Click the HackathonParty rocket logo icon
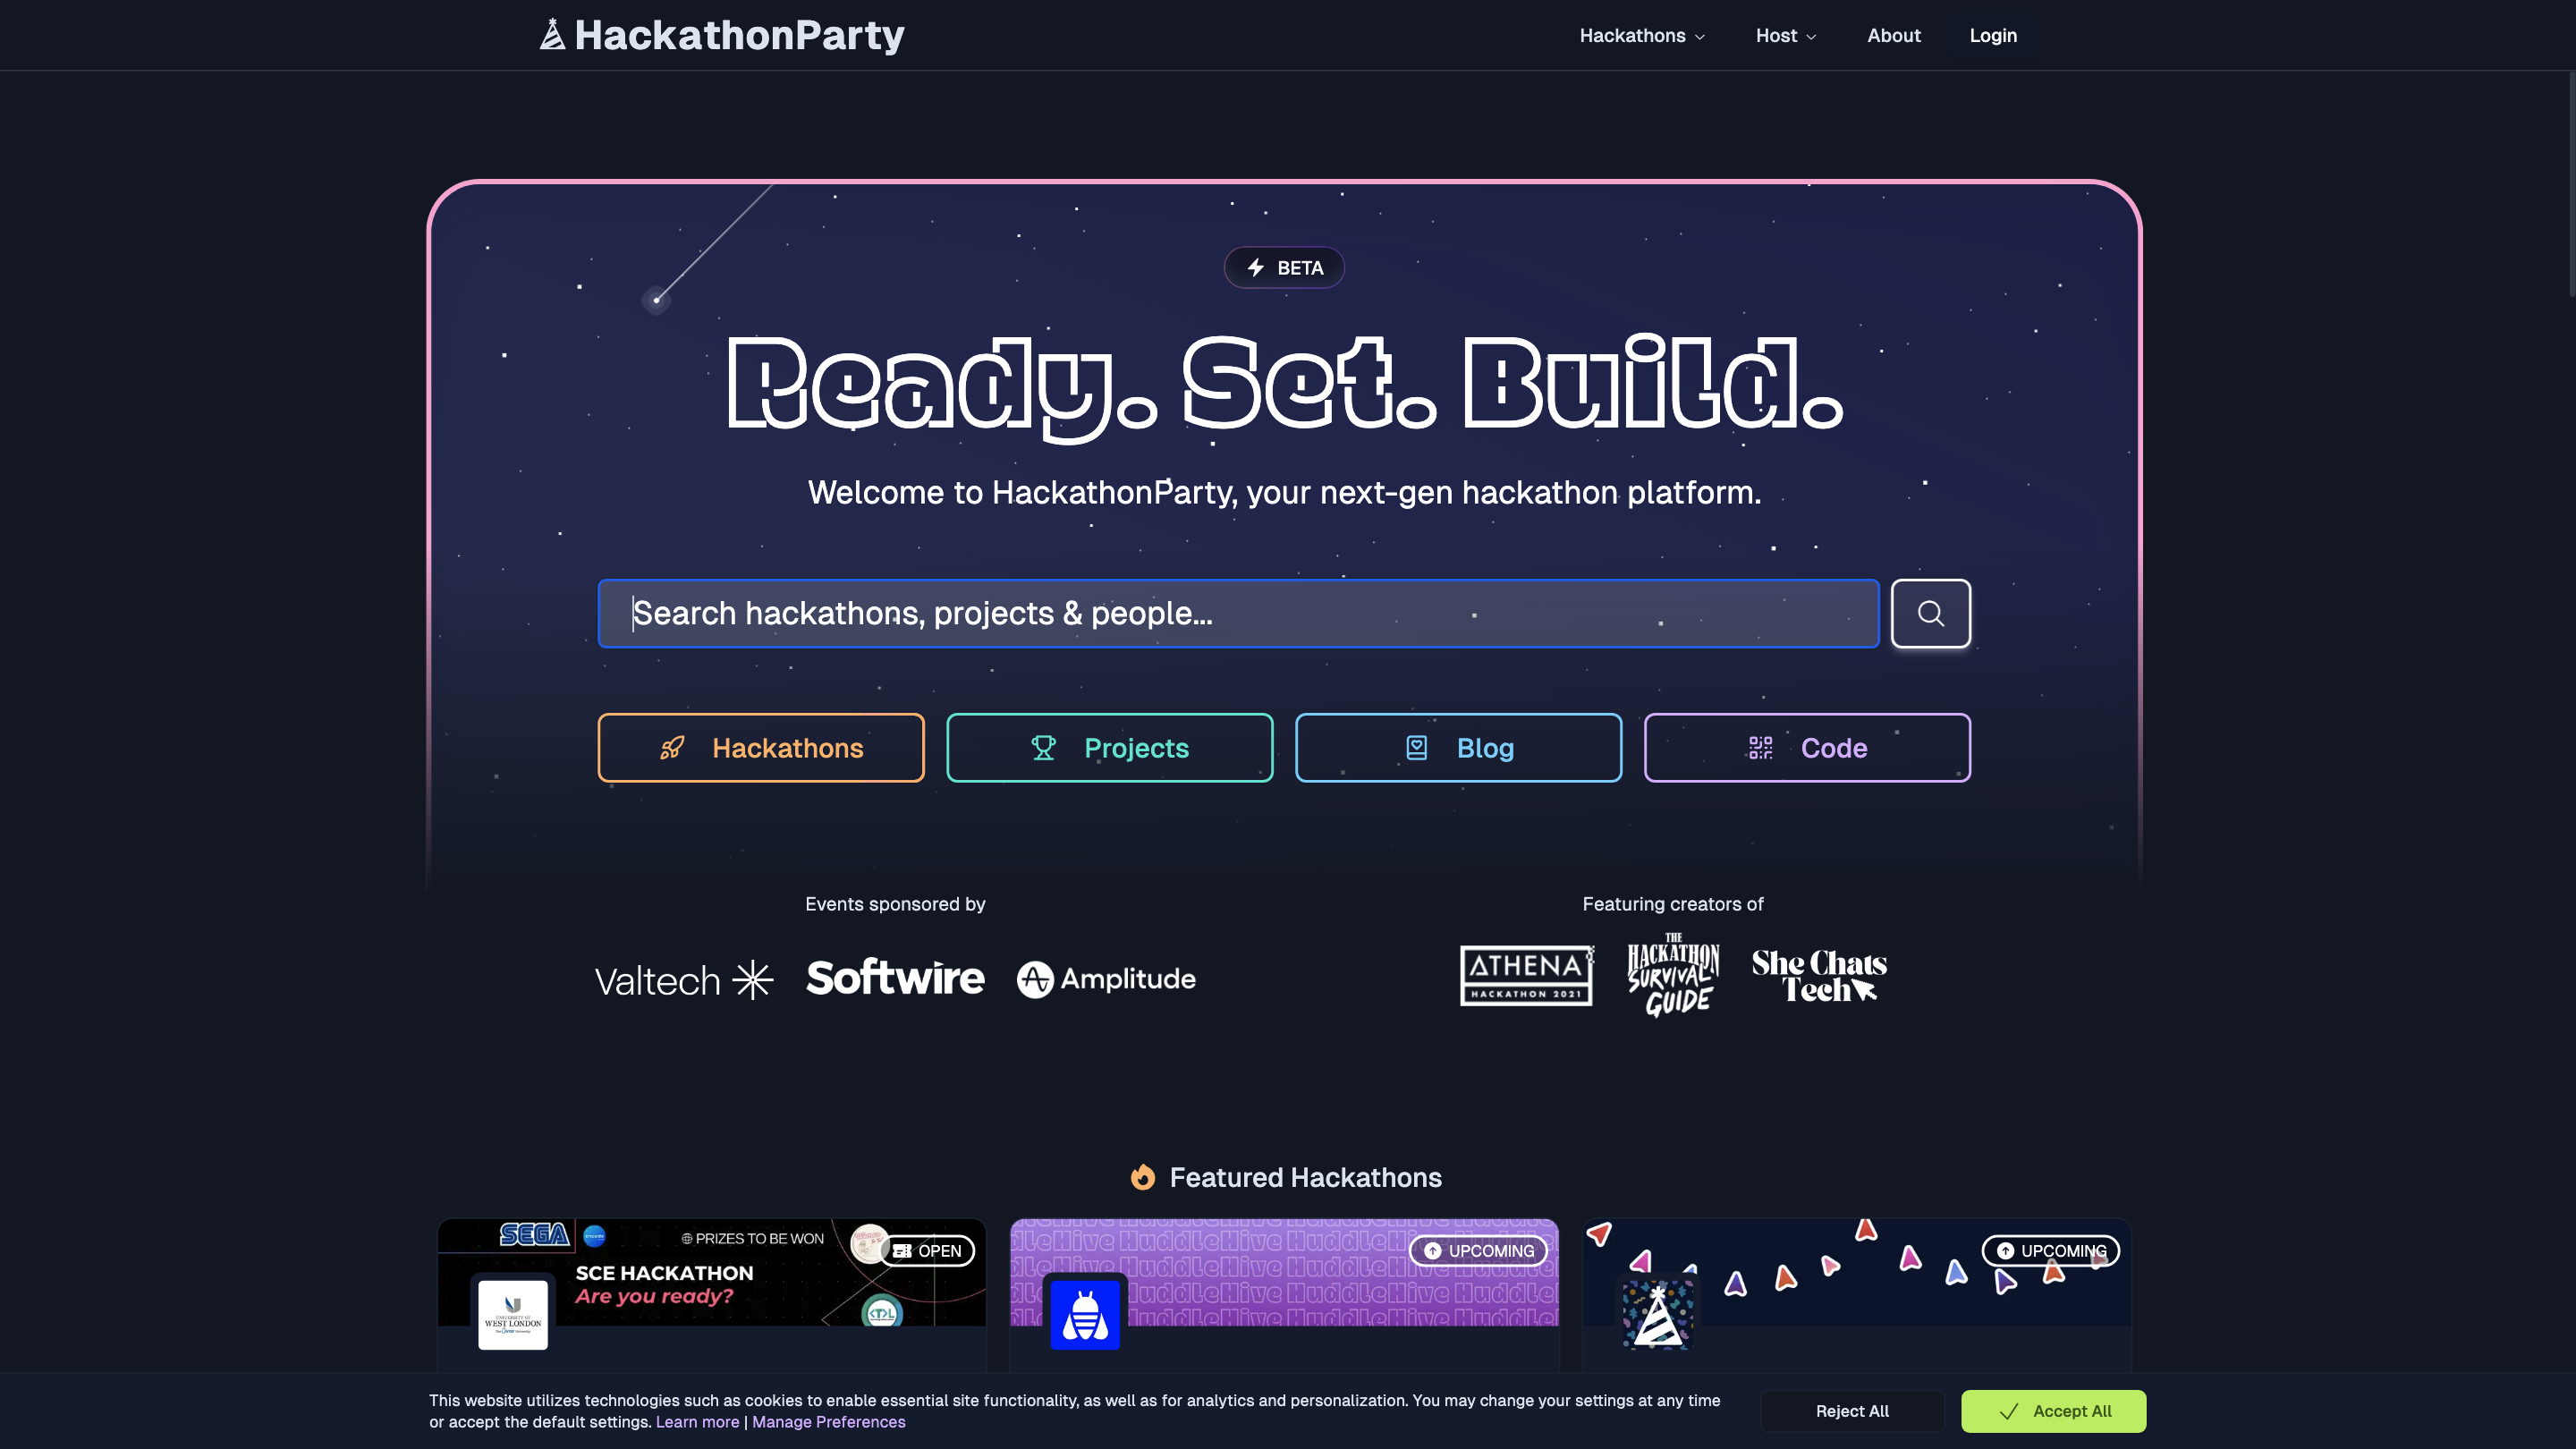2576x1449 pixels. pos(552,33)
